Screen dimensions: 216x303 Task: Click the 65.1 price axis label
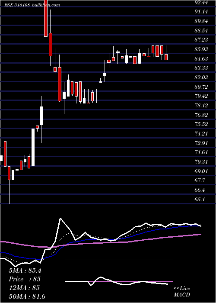pos(200,199)
